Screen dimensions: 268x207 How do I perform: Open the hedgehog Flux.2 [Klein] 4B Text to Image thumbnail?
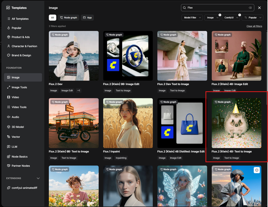(236, 123)
